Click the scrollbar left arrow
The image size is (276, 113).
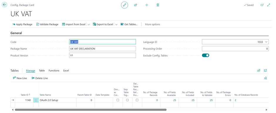12,110
